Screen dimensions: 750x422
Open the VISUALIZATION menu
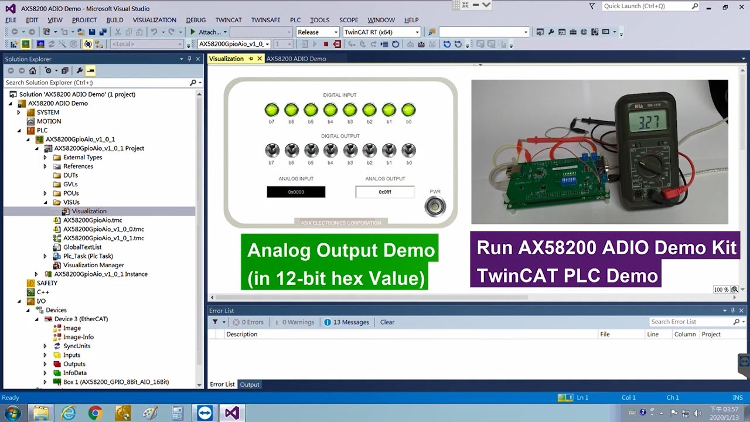pyautogui.click(x=154, y=20)
